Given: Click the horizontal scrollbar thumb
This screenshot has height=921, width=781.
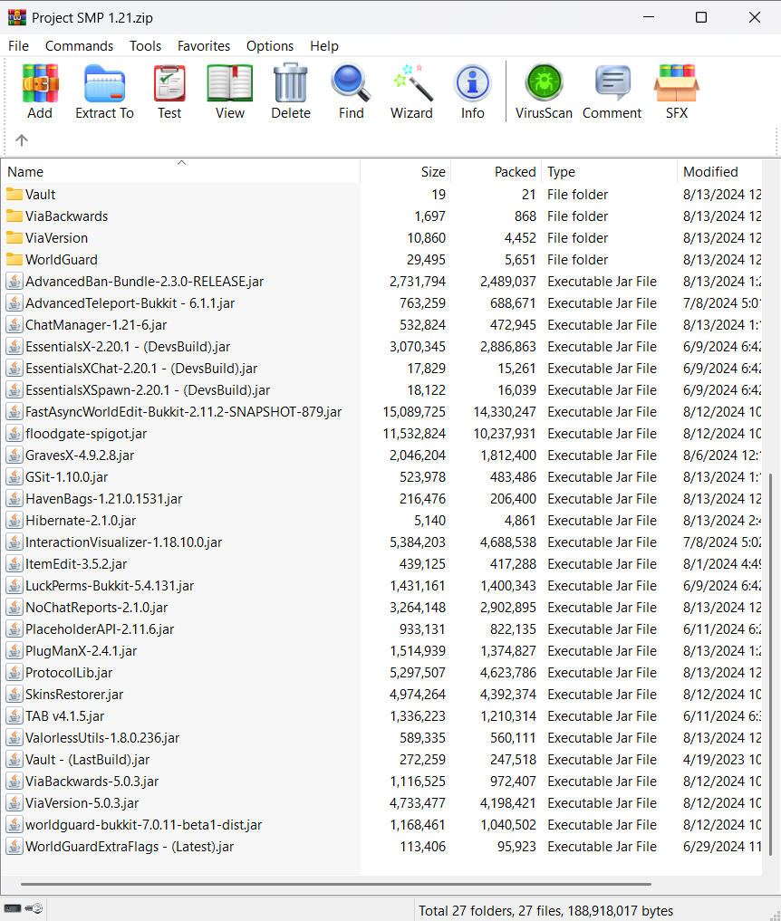Looking at the screenshot, I should [335, 883].
